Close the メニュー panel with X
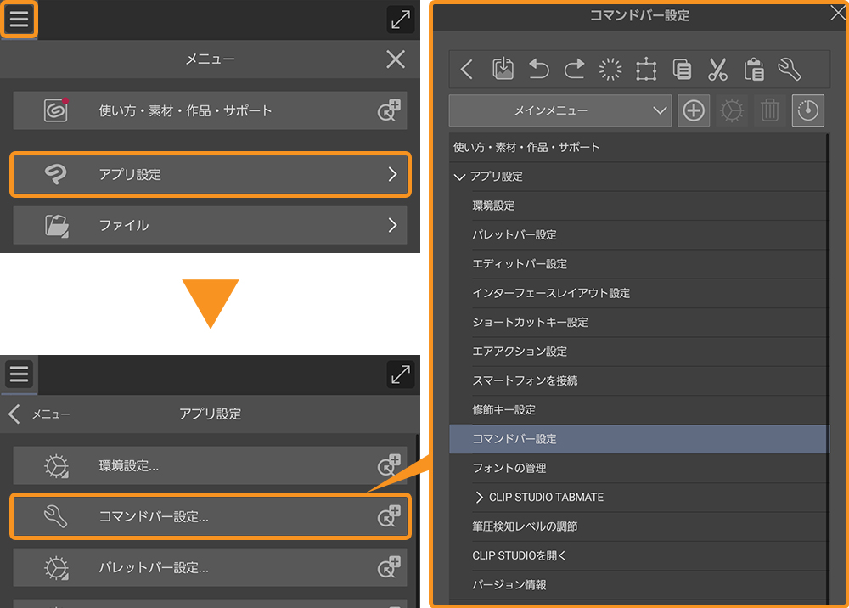The image size is (849, 608). pyautogui.click(x=396, y=59)
